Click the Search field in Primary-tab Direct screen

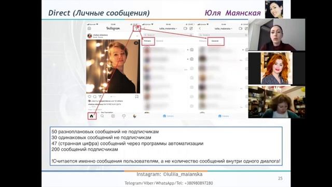pyautogui.click(x=168, y=35)
